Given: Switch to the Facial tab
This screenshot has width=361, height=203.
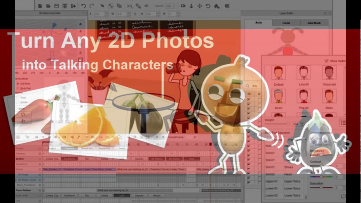Looking at the screenshot, I should point(286,23).
